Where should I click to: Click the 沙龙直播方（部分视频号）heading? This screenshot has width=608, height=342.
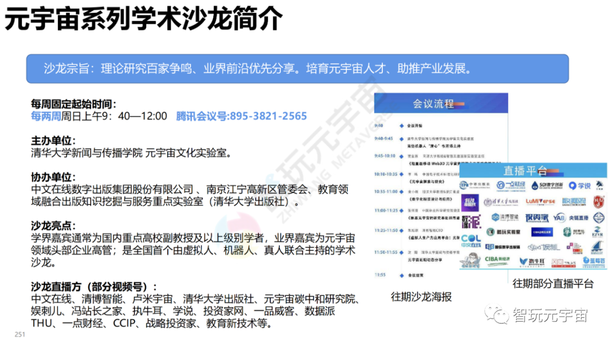point(94,287)
